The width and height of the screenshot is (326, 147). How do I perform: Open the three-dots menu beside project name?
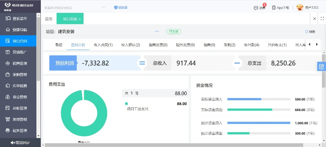[157, 32]
